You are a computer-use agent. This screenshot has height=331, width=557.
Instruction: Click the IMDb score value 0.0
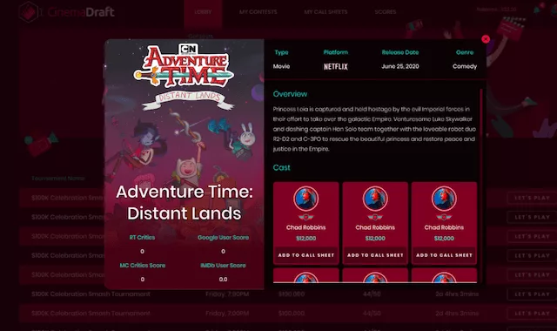point(223,279)
